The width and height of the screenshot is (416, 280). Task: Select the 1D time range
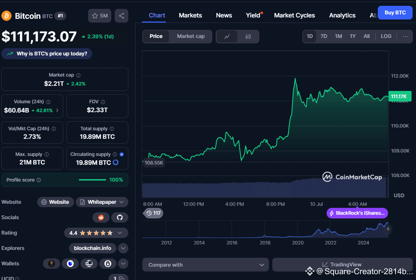310,36
